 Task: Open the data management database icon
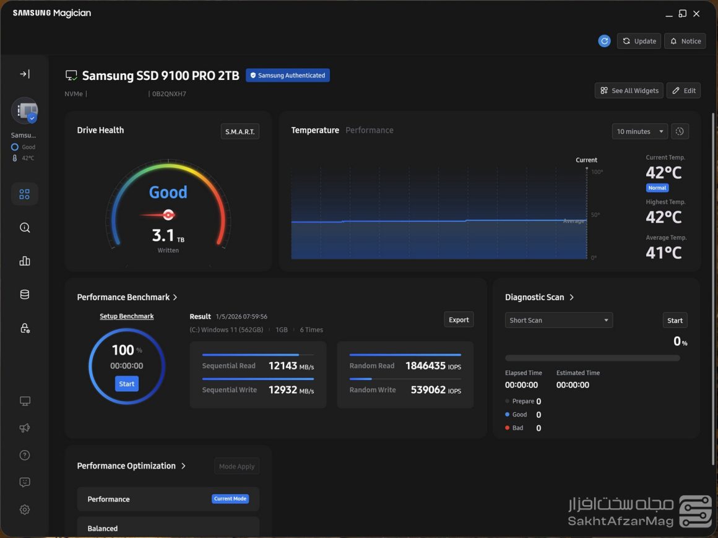pos(25,295)
